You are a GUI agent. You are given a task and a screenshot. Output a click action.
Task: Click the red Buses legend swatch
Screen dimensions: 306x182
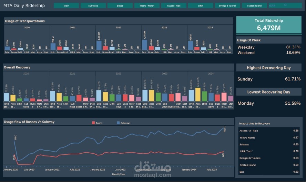93,123
